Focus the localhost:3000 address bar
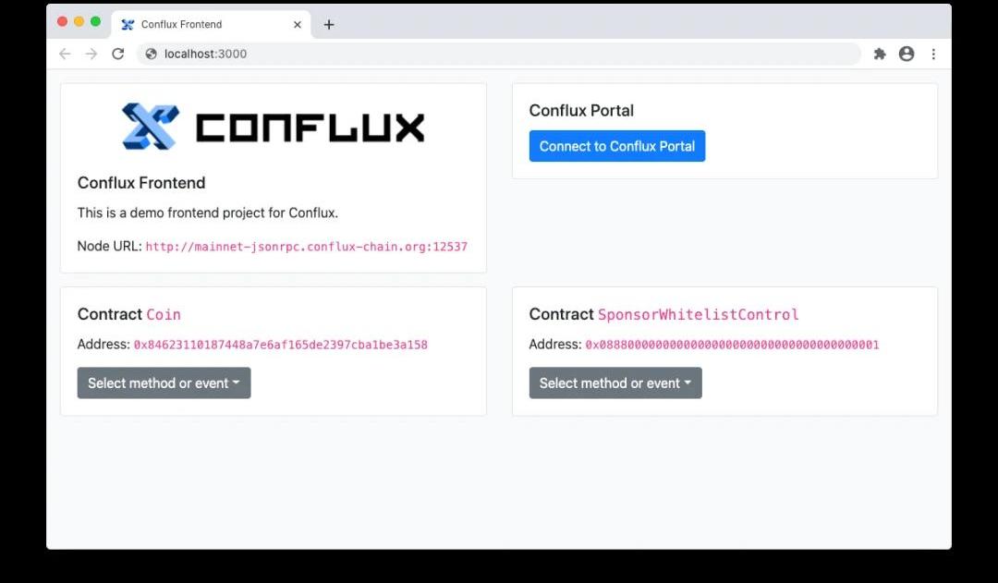Screen dimensions: 998x583 pos(499,54)
